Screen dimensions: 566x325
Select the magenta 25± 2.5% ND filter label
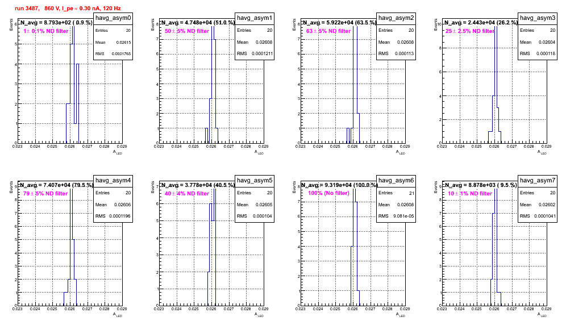point(470,31)
